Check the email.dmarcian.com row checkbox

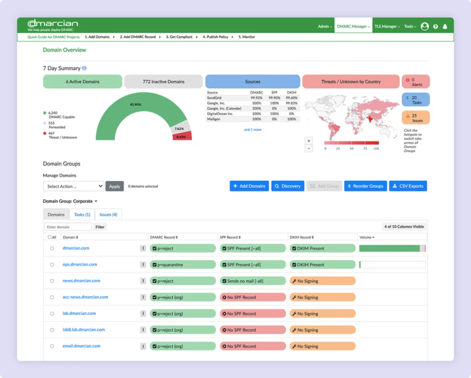52,346
